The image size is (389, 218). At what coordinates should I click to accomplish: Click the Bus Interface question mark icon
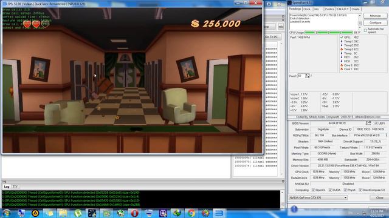tap(387, 135)
